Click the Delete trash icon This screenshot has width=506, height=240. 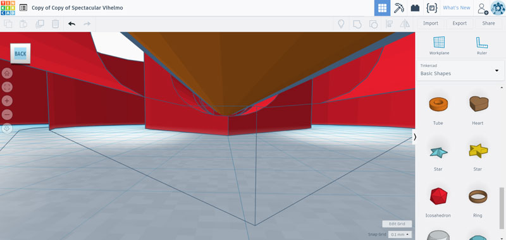click(56, 23)
